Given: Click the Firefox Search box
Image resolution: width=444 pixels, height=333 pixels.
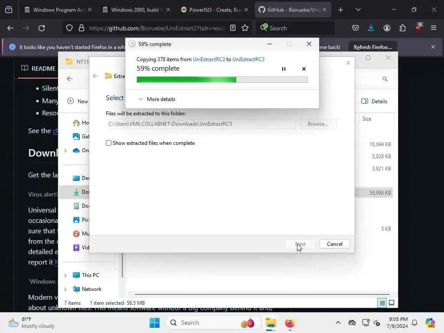Looking at the screenshot, I should 296,28.
